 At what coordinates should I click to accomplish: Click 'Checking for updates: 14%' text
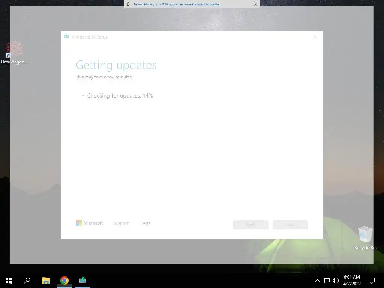click(120, 96)
